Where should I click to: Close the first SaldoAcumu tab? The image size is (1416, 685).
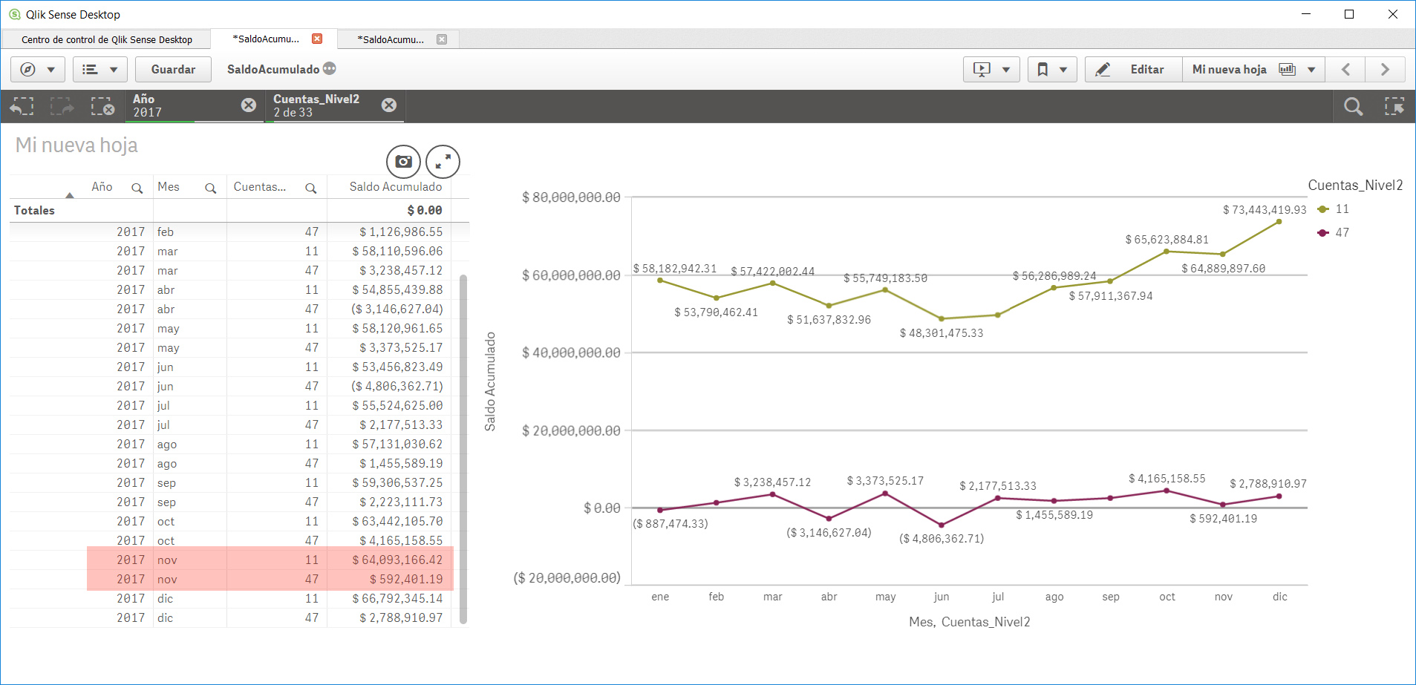pos(317,39)
